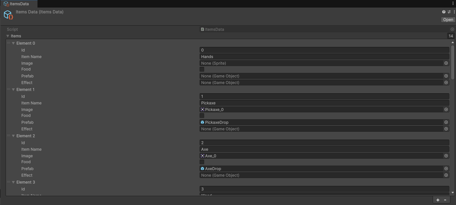
Task: Collapse the Items list foldout
Action: click(8, 36)
